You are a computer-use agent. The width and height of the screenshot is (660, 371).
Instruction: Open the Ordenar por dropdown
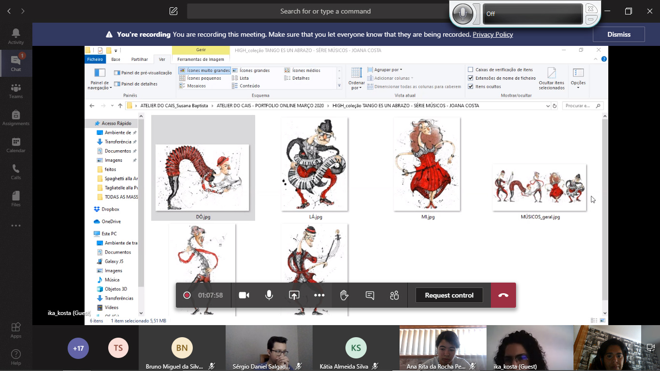pos(357,79)
